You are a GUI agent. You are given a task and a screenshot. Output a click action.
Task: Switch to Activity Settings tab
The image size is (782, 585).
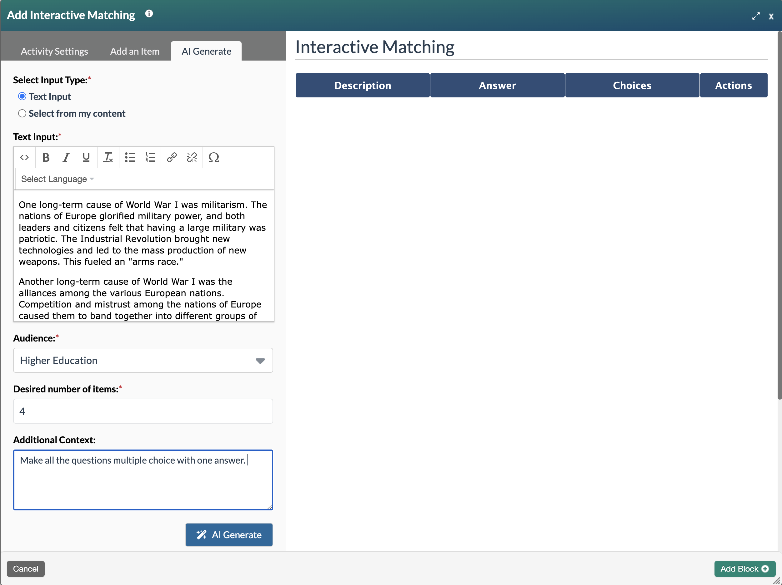[x=54, y=51]
